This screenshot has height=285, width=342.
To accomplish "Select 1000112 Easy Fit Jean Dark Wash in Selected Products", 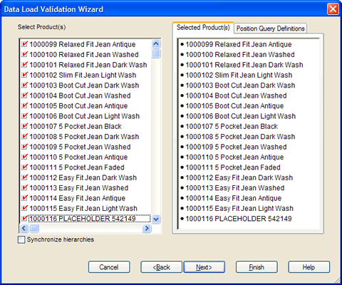I will click(x=237, y=177).
